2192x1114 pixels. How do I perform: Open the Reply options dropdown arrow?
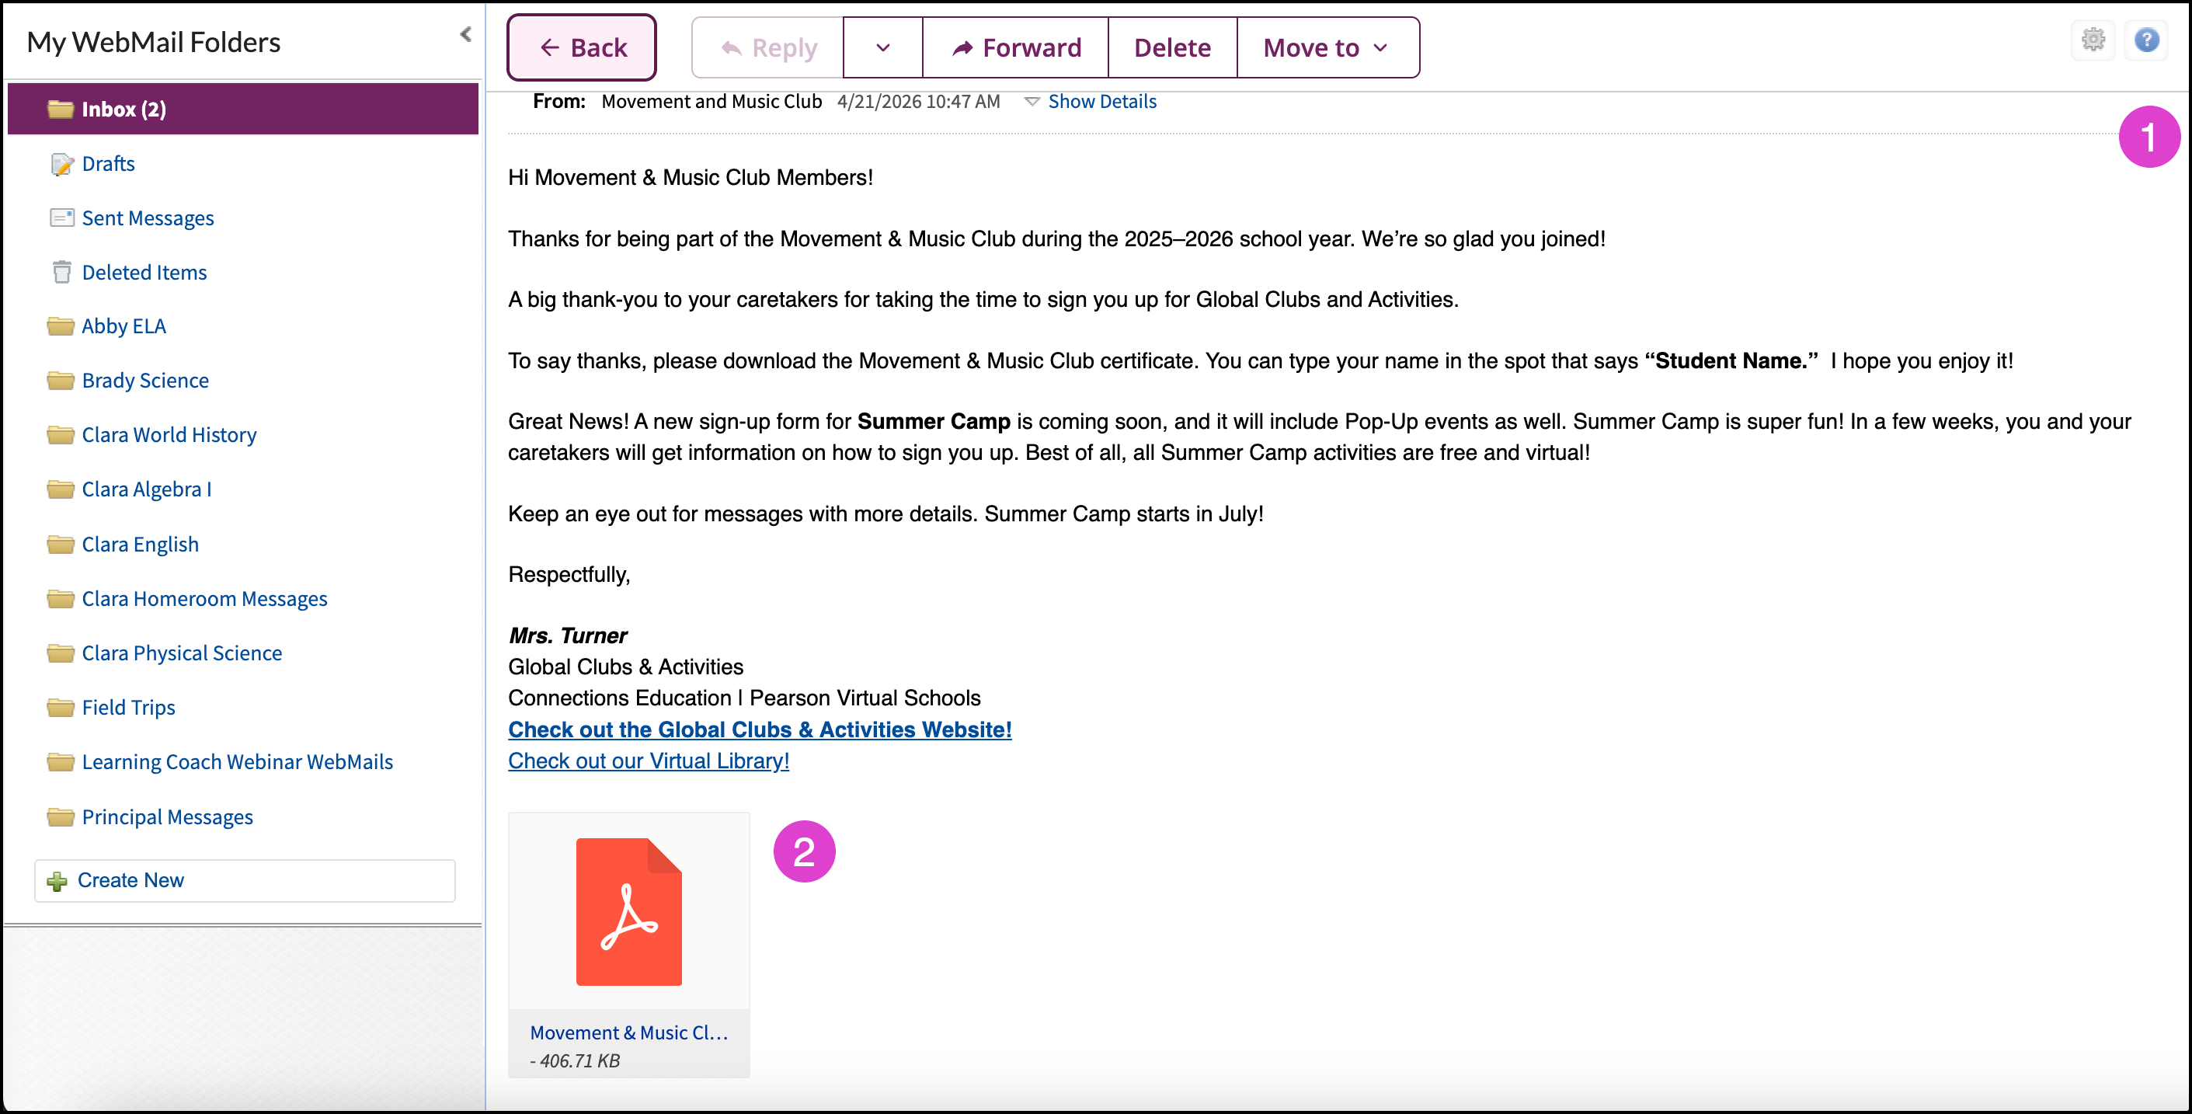[883, 47]
